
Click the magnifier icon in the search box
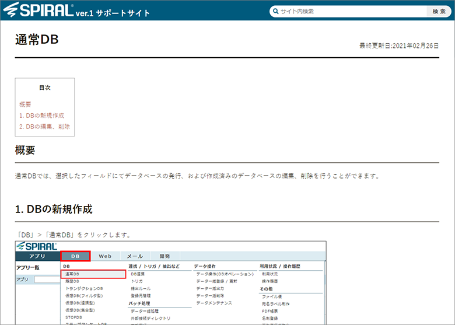click(x=276, y=12)
